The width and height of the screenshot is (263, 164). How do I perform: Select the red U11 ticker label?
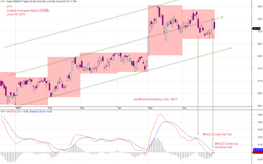tap(9, 6)
